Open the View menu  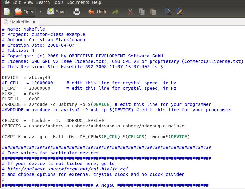(28, 2)
